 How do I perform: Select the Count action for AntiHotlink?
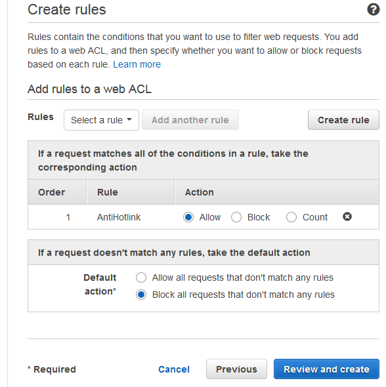291,217
